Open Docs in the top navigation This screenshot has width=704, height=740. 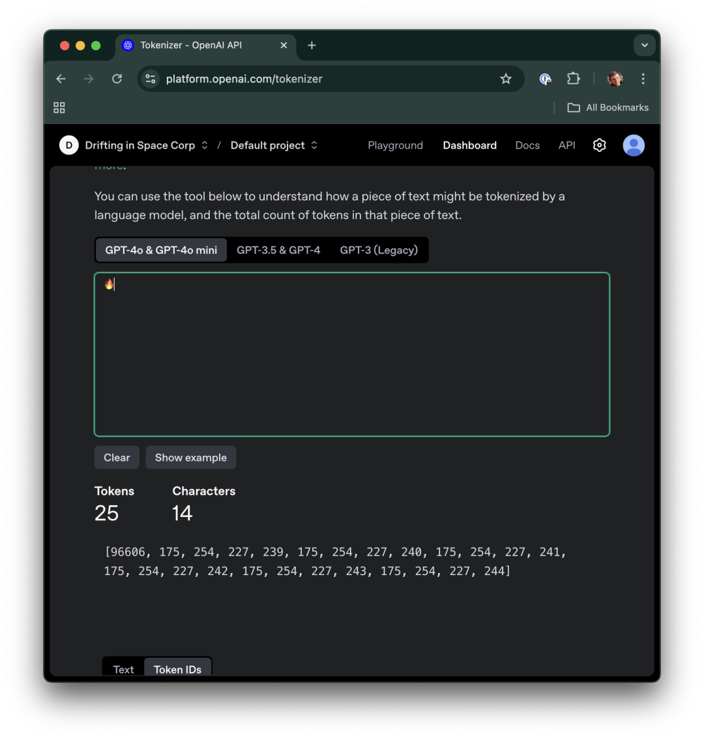pyautogui.click(x=527, y=145)
